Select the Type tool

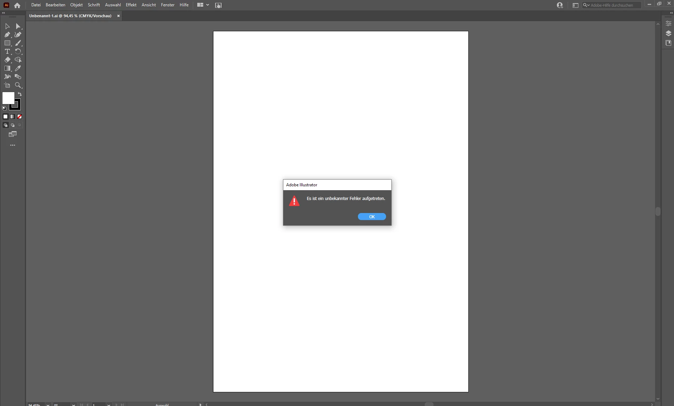click(x=7, y=52)
